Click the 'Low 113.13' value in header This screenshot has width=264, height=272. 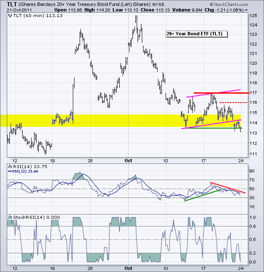point(125,10)
